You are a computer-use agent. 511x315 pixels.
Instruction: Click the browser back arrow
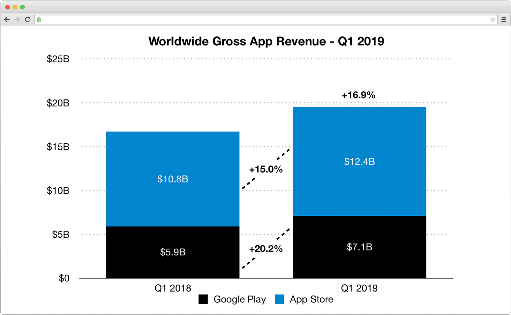[x=7, y=20]
